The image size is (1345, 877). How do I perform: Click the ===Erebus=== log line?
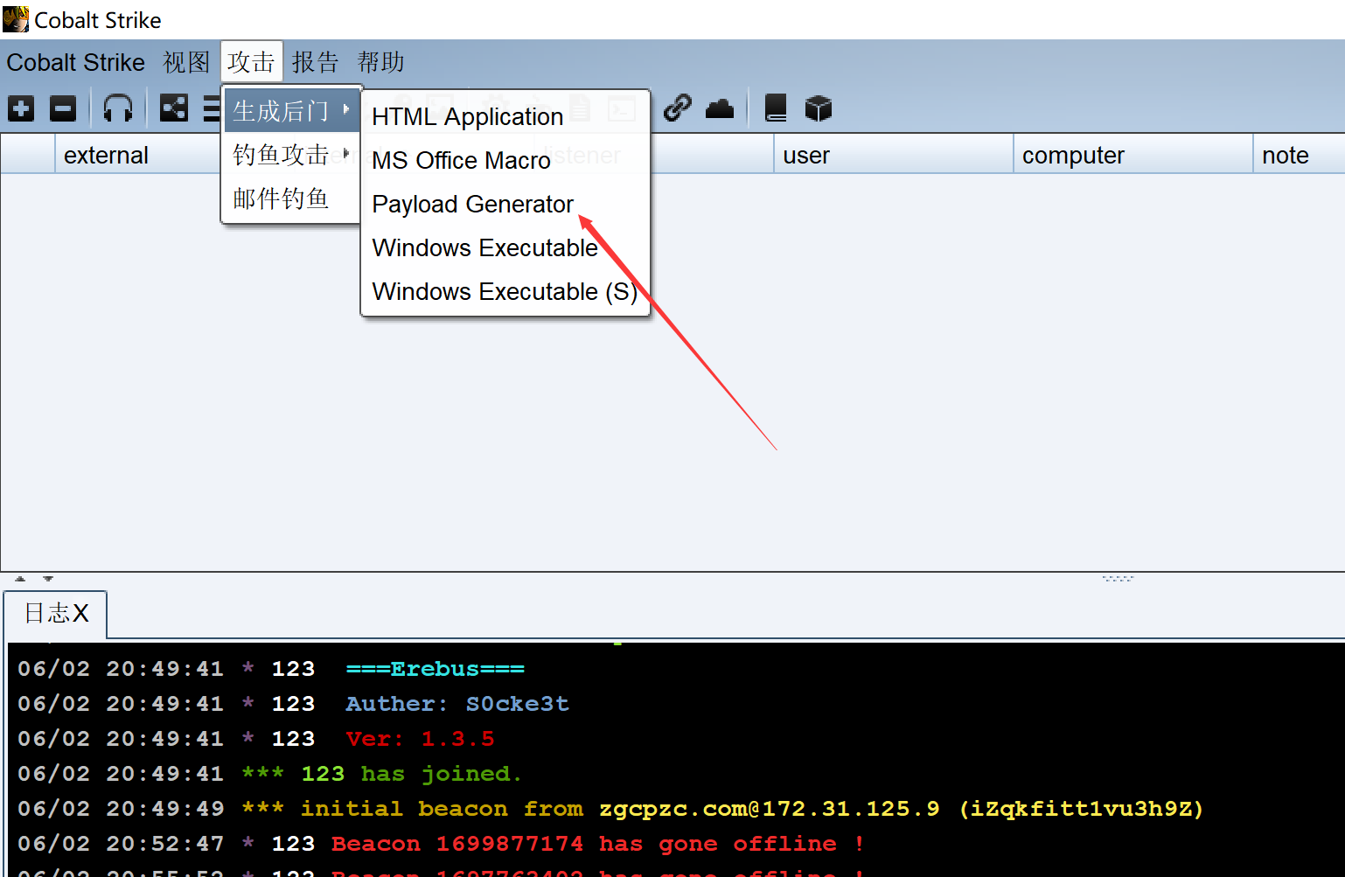pos(436,669)
